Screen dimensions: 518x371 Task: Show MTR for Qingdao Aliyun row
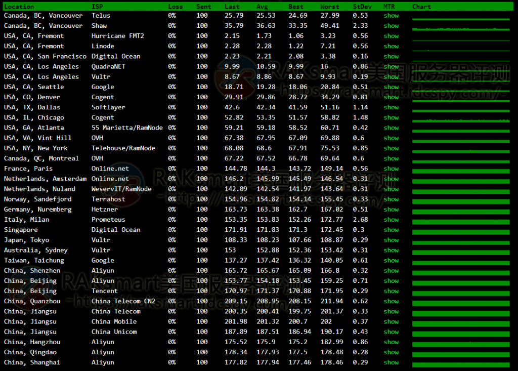(x=391, y=352)
